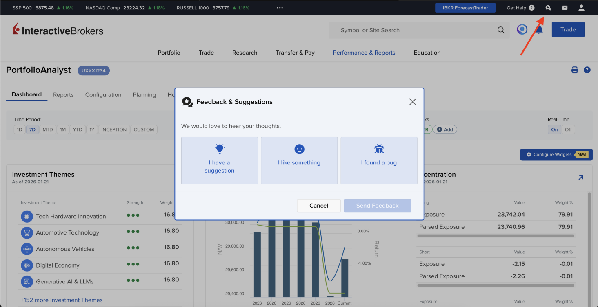The height and width of the screenshot is (307, 598).
Task: Expand the ellipsis in the market indices bar
Action: (x=280, y=7)
